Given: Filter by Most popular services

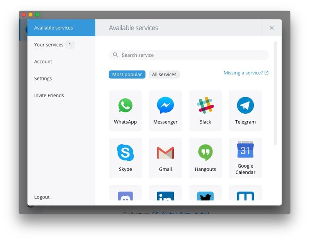Looking at the screenshot, I should pos(127,74).
